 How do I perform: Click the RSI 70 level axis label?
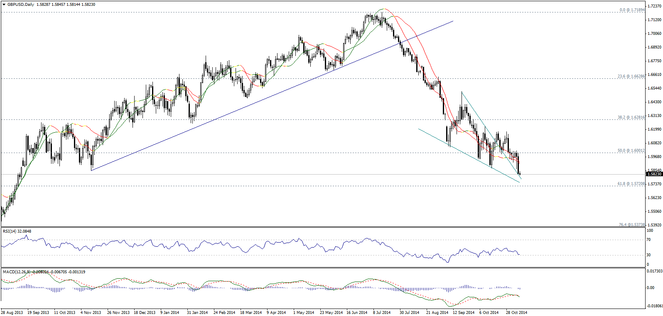click(648, 240)
